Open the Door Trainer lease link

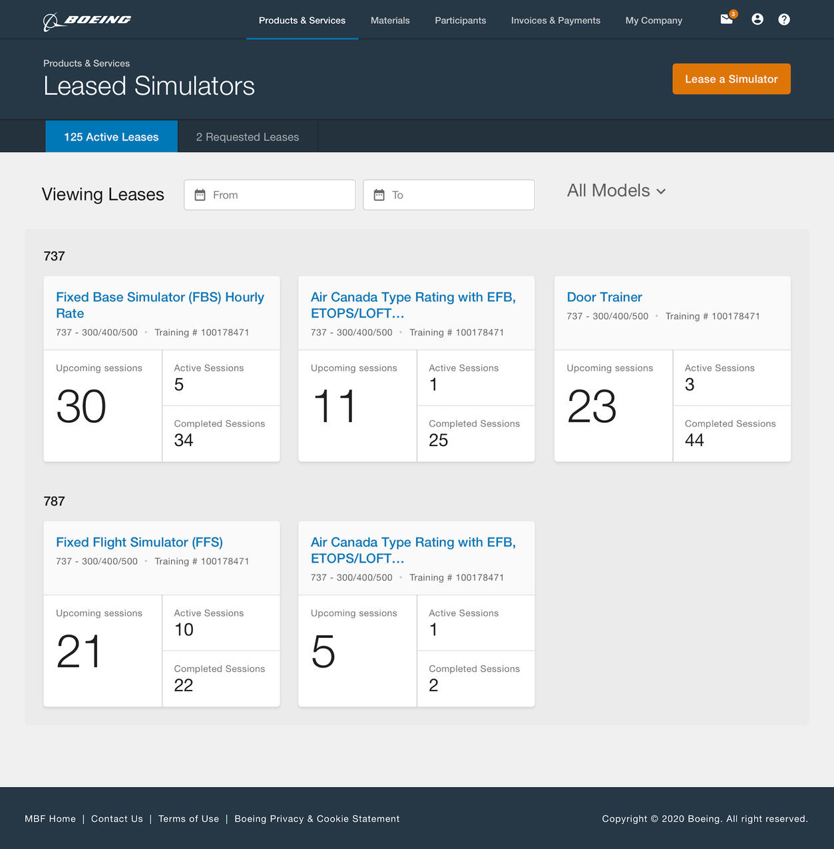click(x=604, y=297)
